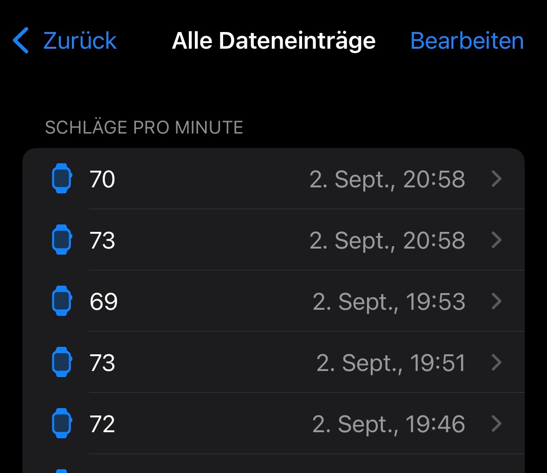Open the 19:51 entry using its right chevron
The width and height of the screenshot is (547, 473).
pyautogui.click(x=496, y=362)
